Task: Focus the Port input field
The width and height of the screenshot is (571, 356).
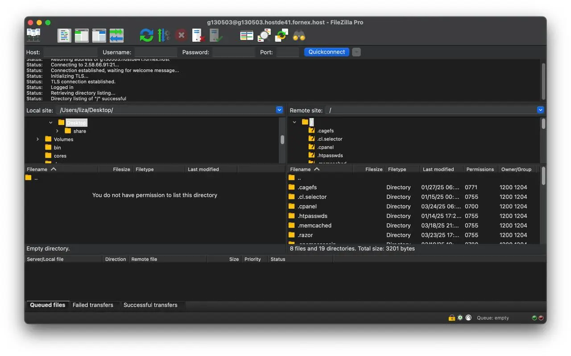Action: pos(288,52)
